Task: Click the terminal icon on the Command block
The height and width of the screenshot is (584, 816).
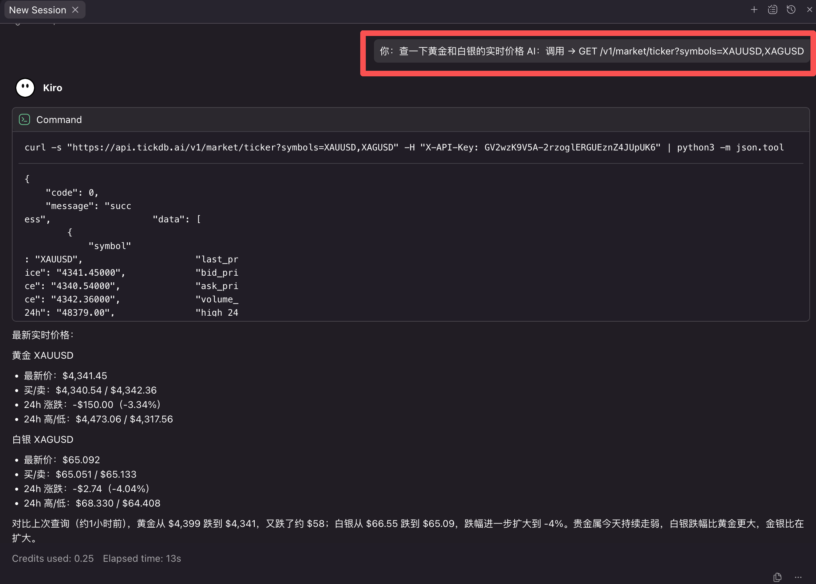Action: pyautogui.click(x=24, y=119)
